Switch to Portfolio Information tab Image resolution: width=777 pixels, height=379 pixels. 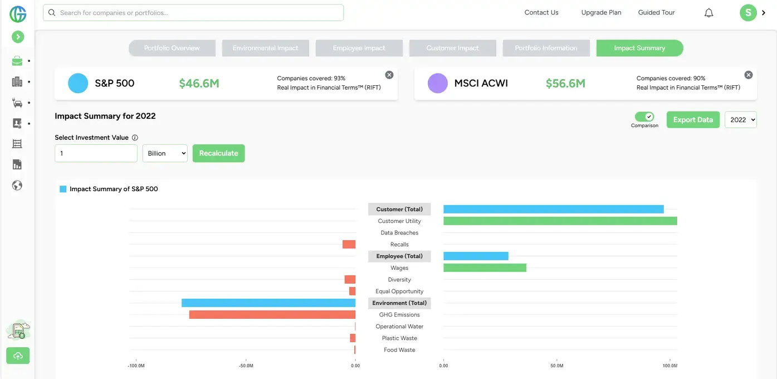click(546, 48)
